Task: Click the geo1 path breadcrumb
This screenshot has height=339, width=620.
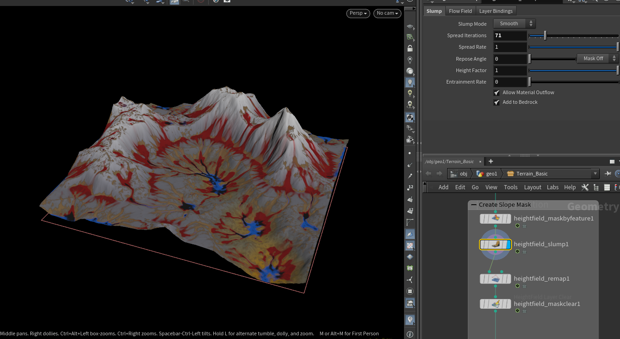Action: pos(487,174)
